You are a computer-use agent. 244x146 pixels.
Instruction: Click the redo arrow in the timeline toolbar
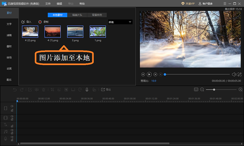22,90
